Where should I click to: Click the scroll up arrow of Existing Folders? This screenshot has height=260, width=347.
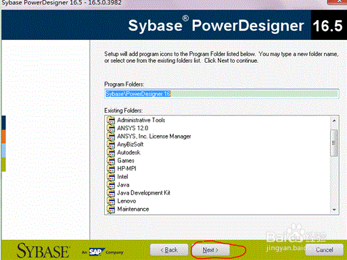pyautogui.click(x=334, y=121)
